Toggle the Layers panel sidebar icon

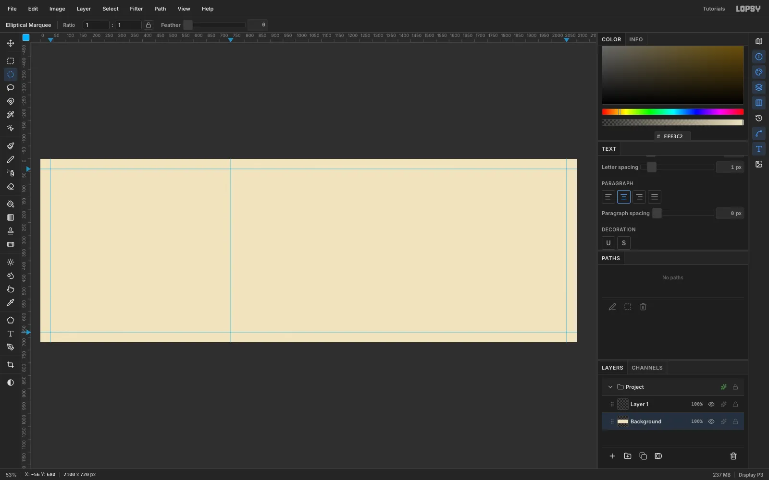click(758, 87)
